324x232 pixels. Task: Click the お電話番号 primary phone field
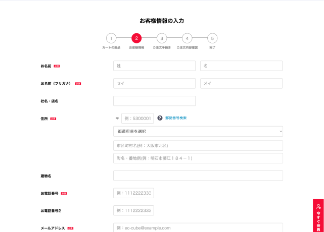[133, 193]
